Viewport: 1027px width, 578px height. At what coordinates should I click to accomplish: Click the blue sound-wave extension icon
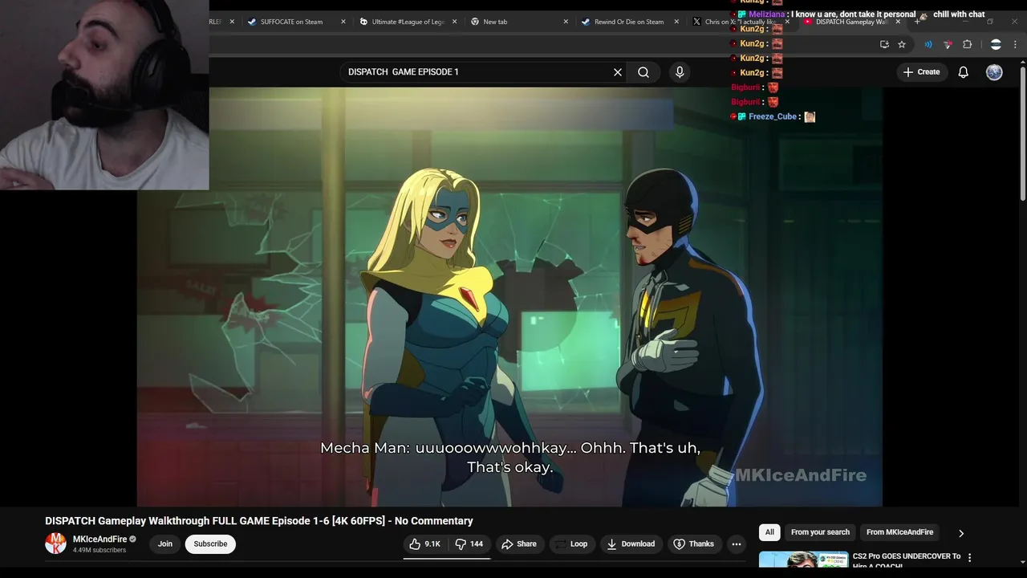pyautogui.click(x=928, y=44)
